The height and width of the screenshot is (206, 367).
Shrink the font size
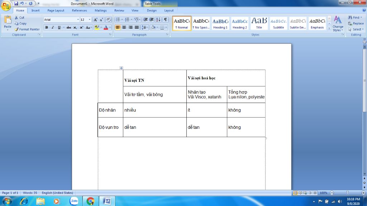coord(101,20)
